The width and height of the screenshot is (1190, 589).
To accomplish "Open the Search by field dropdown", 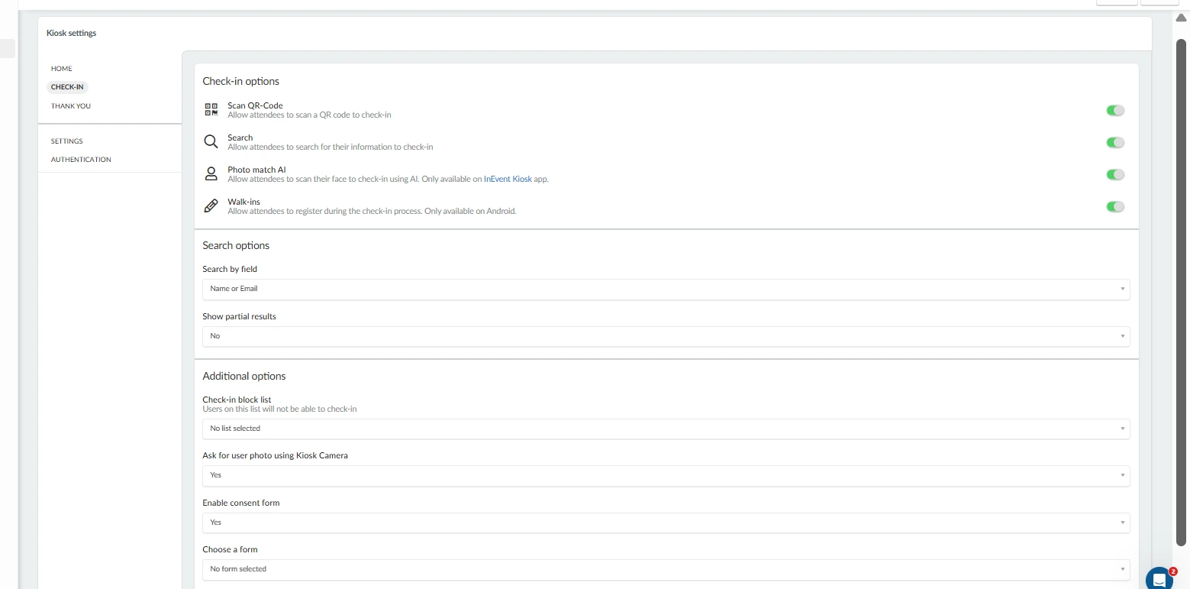I will click(666, 289).
